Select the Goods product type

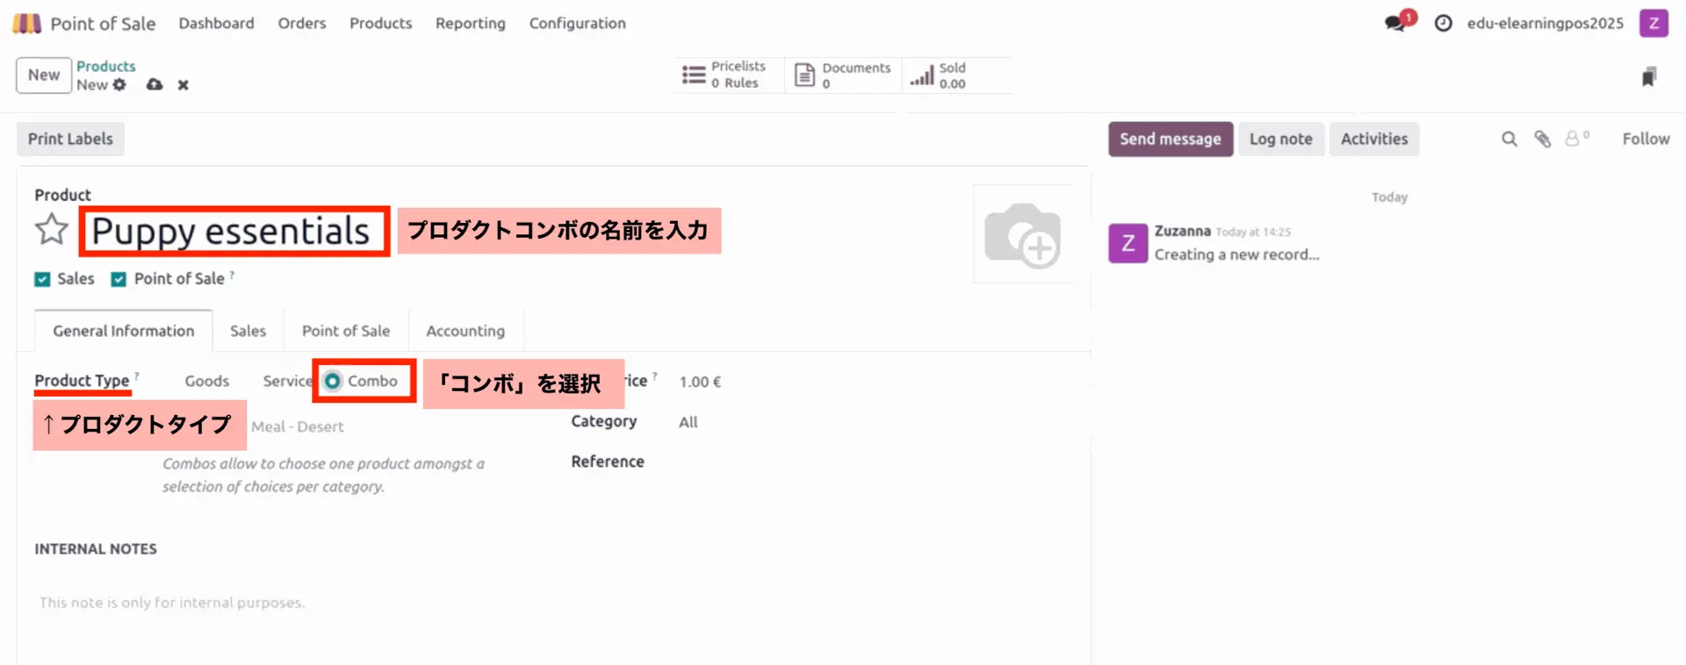[206, 382]
